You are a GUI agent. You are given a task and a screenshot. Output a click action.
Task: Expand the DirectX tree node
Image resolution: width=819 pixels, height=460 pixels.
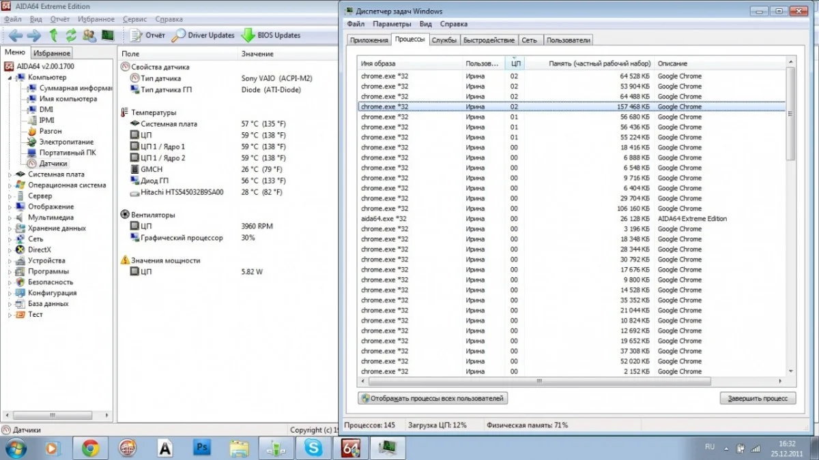coord(10,250)
